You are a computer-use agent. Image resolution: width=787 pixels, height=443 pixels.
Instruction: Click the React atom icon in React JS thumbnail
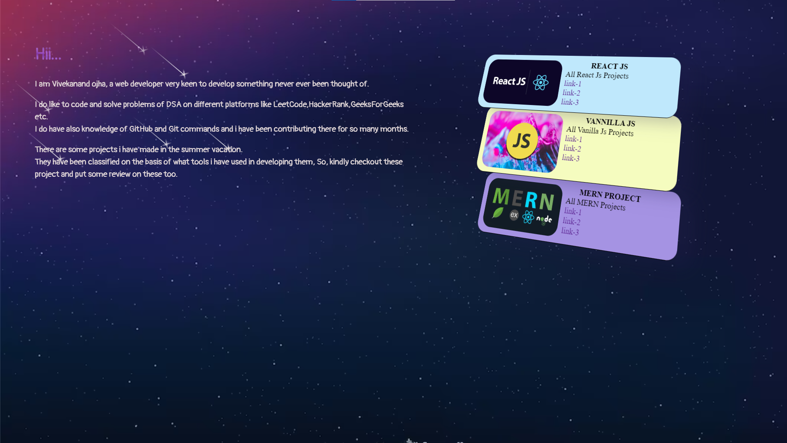541,82
